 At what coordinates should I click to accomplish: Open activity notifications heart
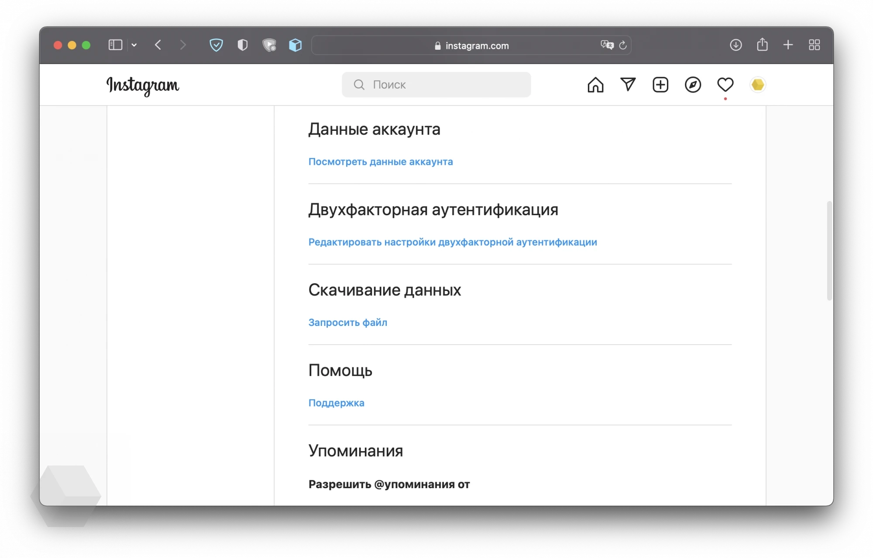click(725, 85)
